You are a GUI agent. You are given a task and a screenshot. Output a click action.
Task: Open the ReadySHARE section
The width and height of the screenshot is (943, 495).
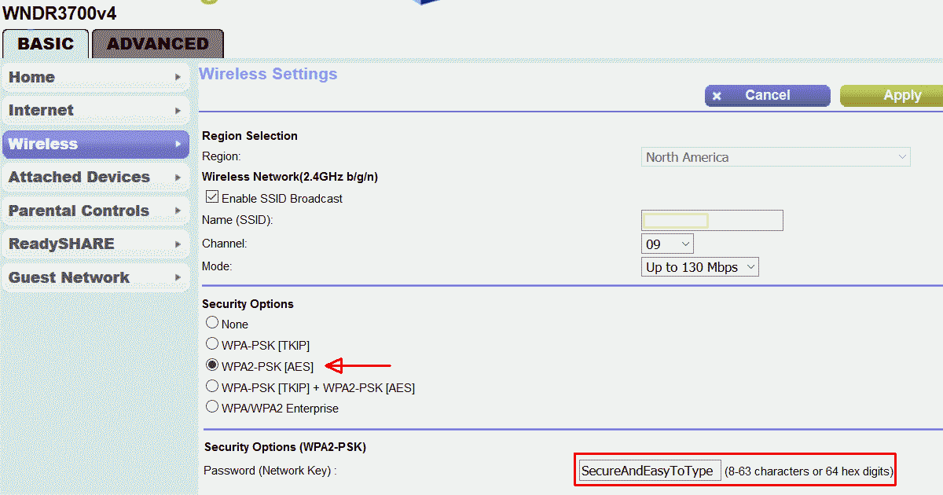pyautogui.click(x=96, y=244)
